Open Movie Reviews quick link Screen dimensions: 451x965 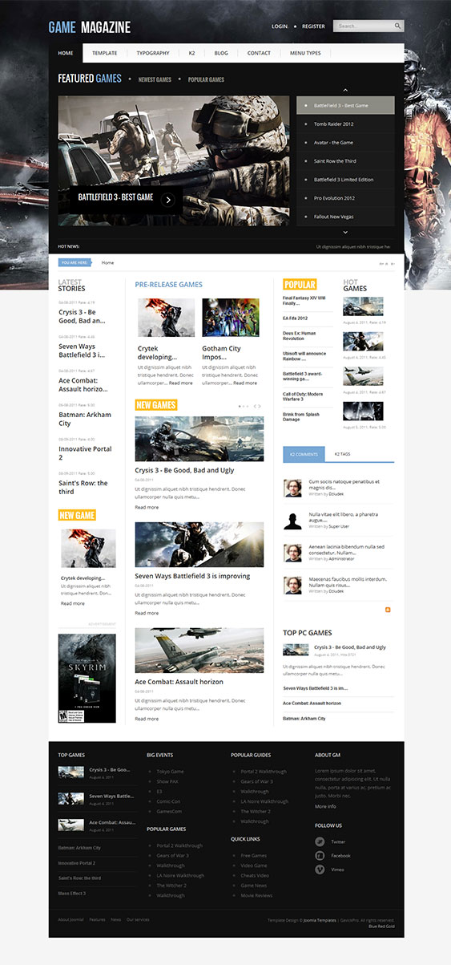point(256,895)
